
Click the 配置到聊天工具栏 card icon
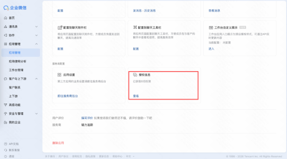coord(135,28)
